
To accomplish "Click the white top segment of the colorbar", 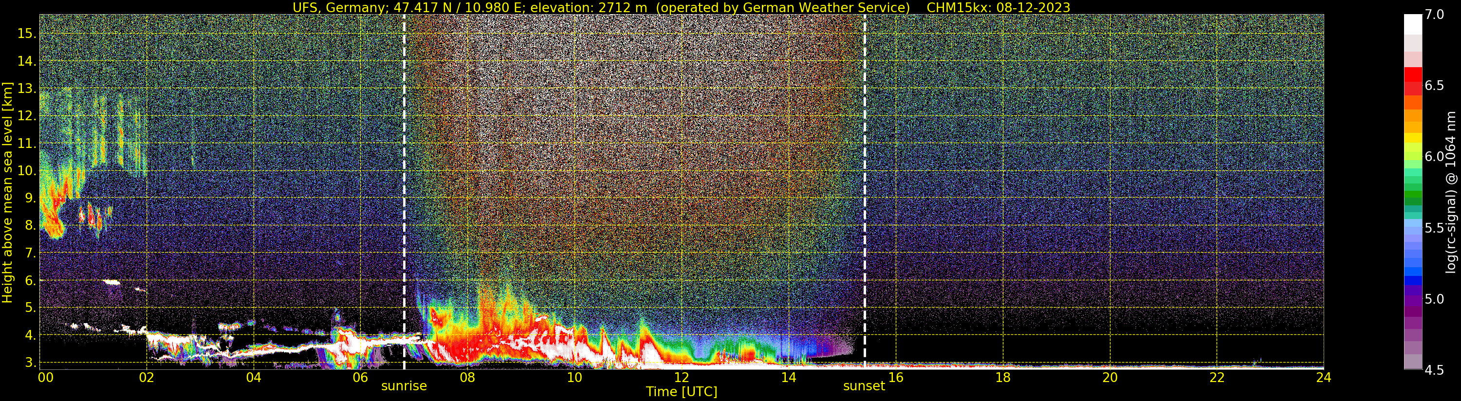I will point(1413,24).
